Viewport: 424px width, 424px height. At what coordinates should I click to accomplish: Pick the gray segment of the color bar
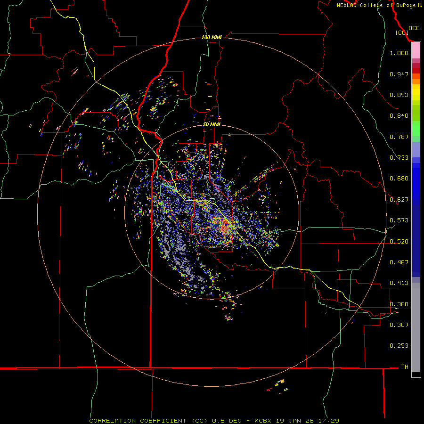click(416, 327)
